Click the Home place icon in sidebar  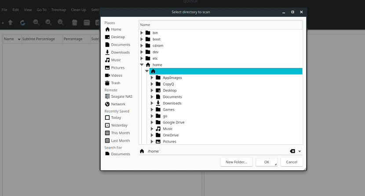coord(107,29)
